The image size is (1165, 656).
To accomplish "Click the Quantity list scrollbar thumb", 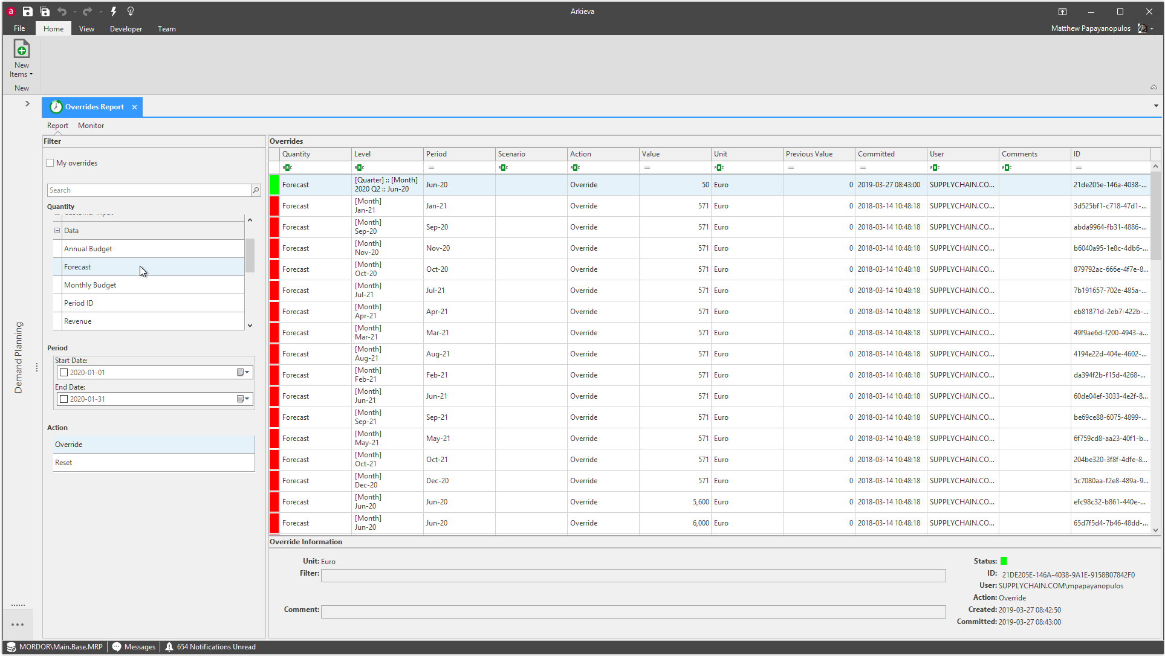I will coord(250,255).
